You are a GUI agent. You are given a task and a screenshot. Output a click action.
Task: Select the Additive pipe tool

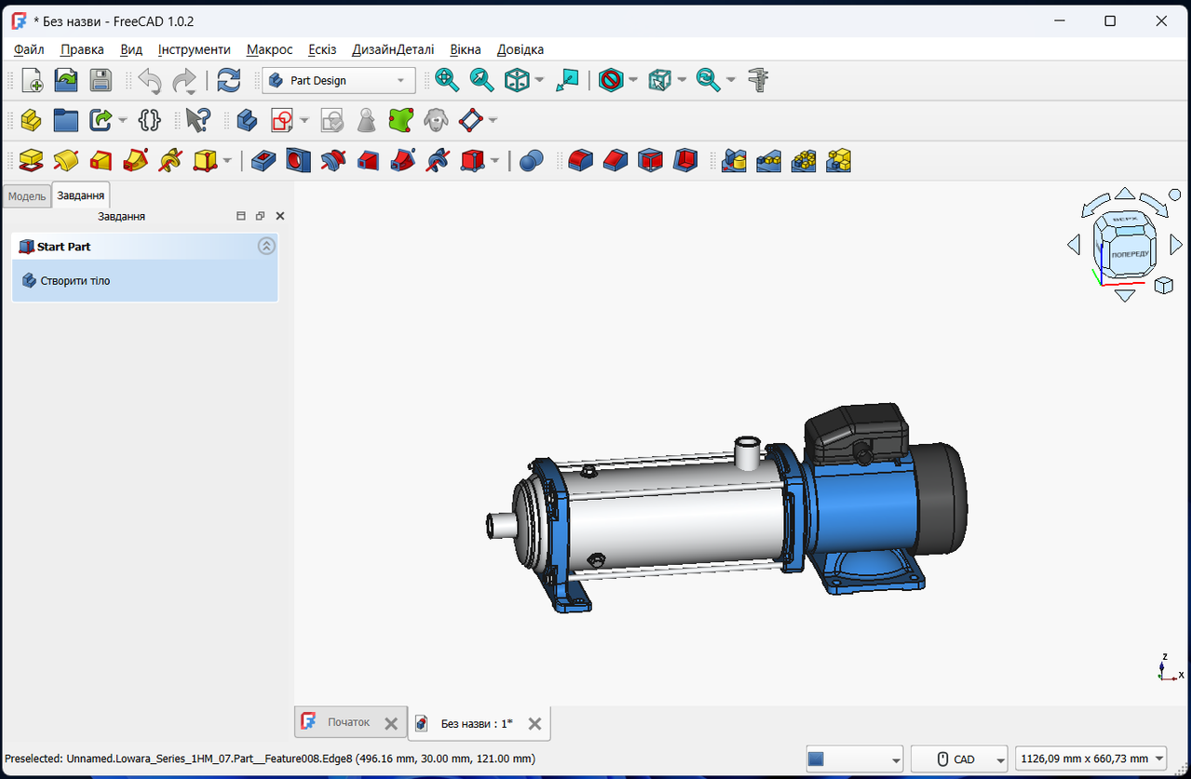click(135, 161)
